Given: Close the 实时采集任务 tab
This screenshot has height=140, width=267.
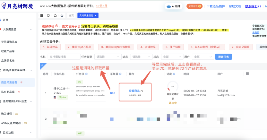Looking at the screenshot, I should (95, 15).
